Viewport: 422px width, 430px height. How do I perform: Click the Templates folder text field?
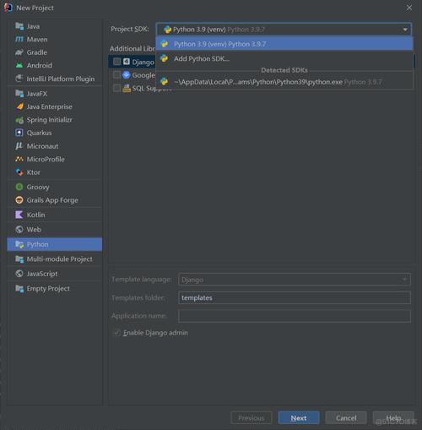coord(295,297)
